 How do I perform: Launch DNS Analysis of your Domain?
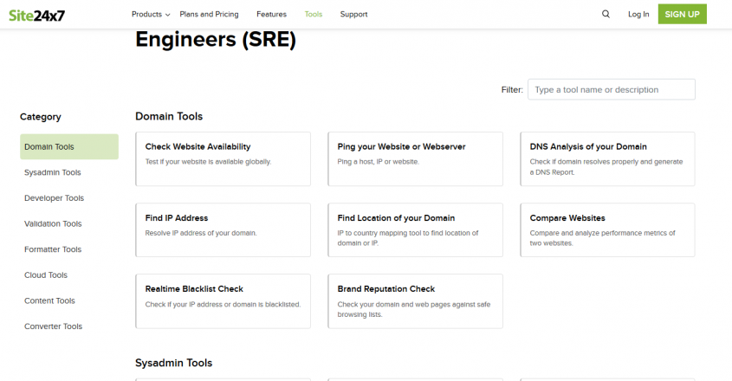pyautogui.click(x=606, y=158)
